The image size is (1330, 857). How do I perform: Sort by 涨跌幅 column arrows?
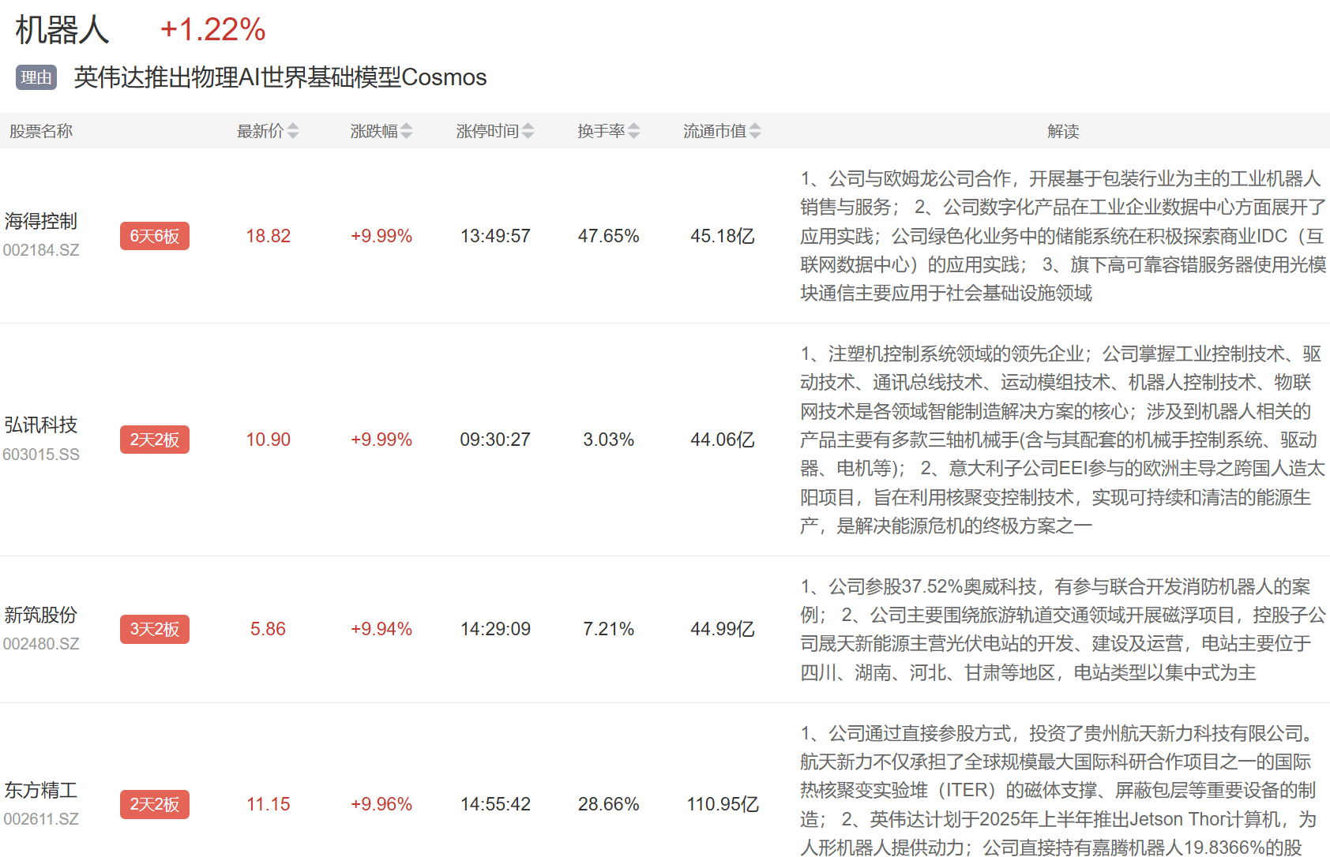coord(406,131)
